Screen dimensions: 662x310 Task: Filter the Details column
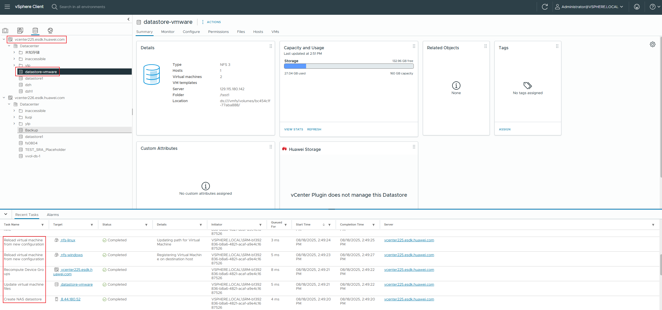pyautogui.click(x=201, y=225)
